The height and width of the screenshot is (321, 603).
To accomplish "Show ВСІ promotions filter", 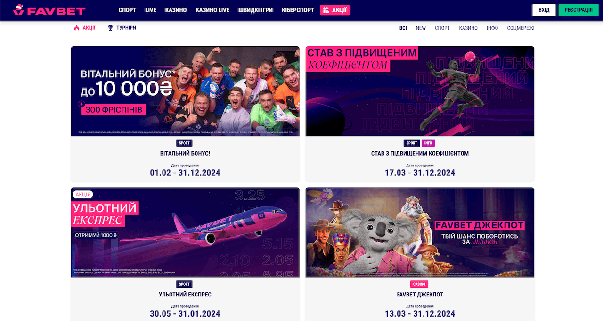I will [x=403, y=28].
